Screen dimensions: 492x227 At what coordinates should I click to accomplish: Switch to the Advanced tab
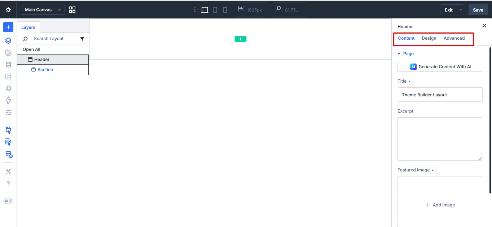(454, 38)
